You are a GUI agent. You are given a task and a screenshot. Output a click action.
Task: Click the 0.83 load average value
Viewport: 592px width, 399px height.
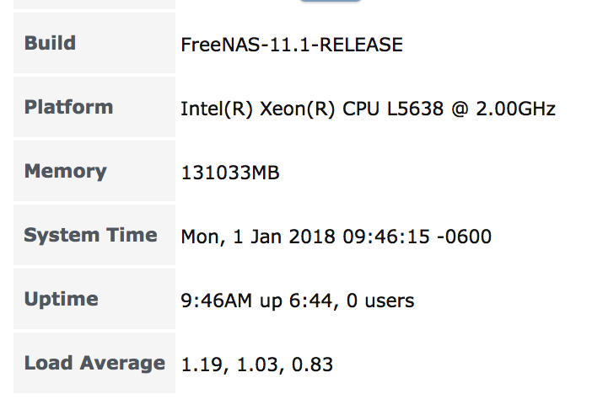(312, 364)
